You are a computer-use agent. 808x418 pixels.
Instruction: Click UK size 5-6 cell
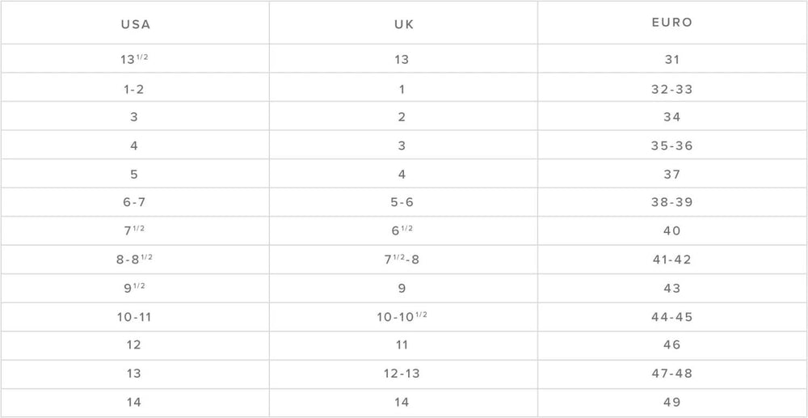402,203
